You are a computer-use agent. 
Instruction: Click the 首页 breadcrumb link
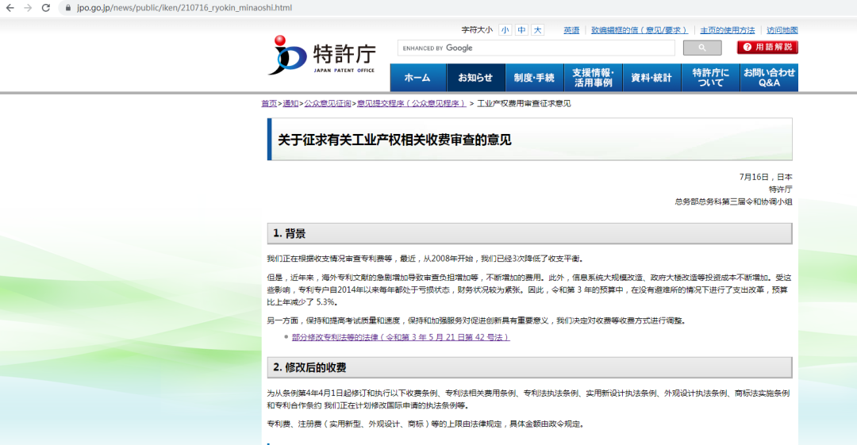click(x=269, y=103)
